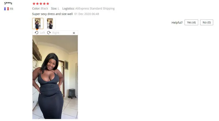Click the rotate right arrow icon
The height and width of the screenshot is (121, 219).
49,33
